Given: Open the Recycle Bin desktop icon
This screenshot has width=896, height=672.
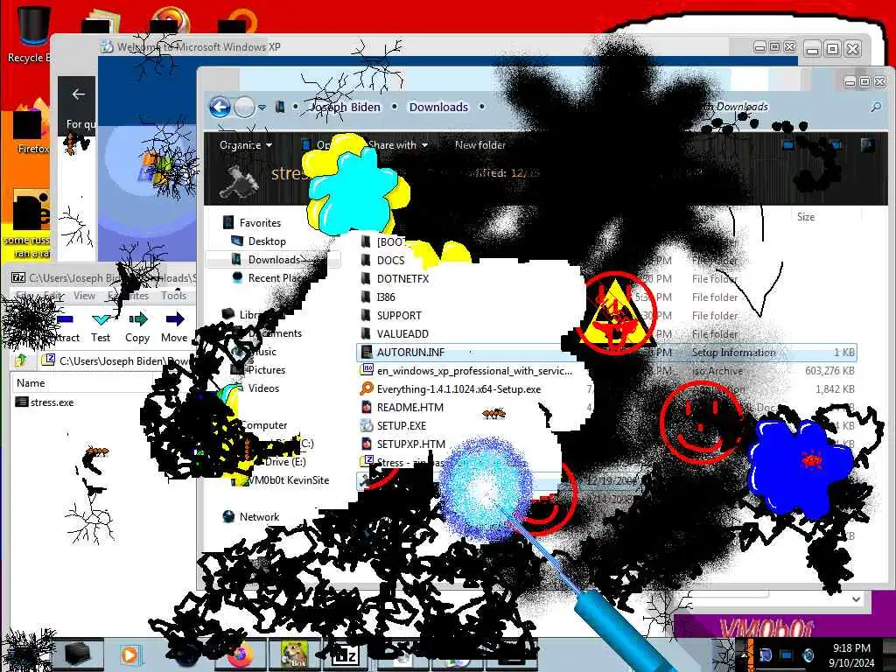Looking at the screenshot, I should tap(31, 34).
